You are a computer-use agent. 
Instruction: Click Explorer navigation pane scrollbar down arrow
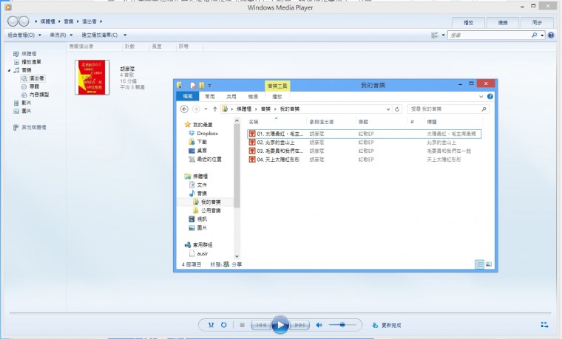click(x=237, y=256)
